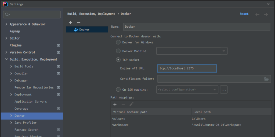Add a new Docker configuration with plus
Screen dimensions: 275x137
[x=71, y=23]
